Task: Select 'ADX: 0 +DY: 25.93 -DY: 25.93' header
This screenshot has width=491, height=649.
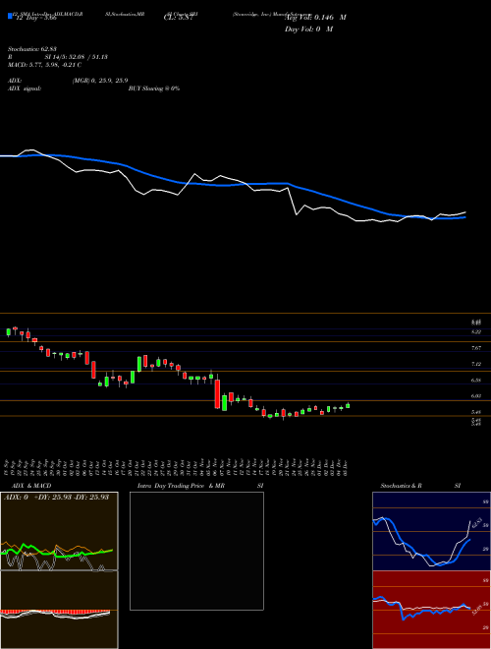Action: pyautogui.click(x=56, y=497)
